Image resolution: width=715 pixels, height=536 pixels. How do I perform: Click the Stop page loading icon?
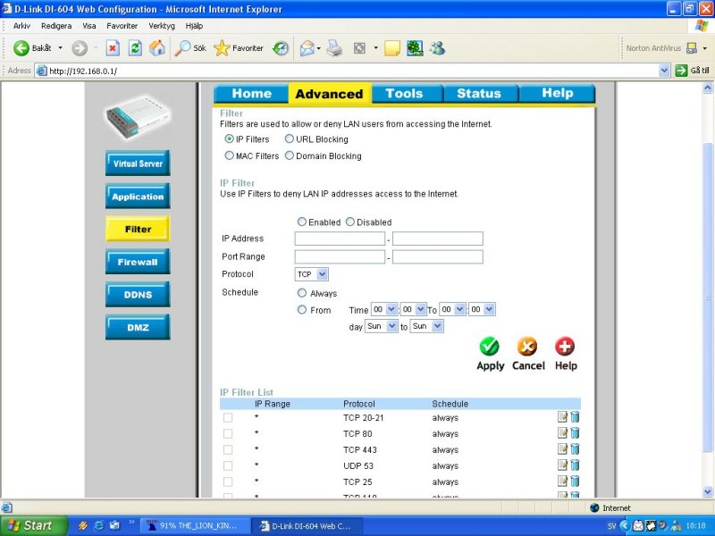pos(113,48)
